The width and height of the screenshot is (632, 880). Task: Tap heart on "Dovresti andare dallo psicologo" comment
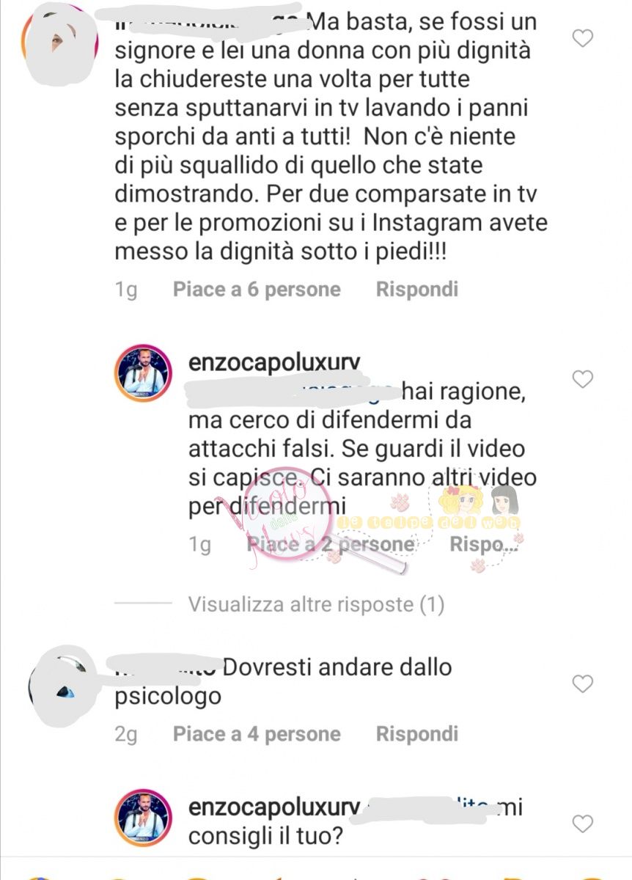(582, 684)
